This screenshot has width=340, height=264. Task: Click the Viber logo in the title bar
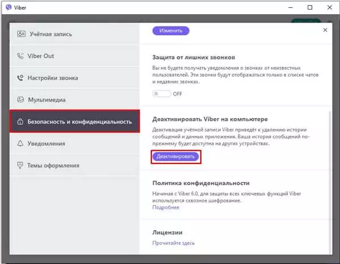point(8,7)
